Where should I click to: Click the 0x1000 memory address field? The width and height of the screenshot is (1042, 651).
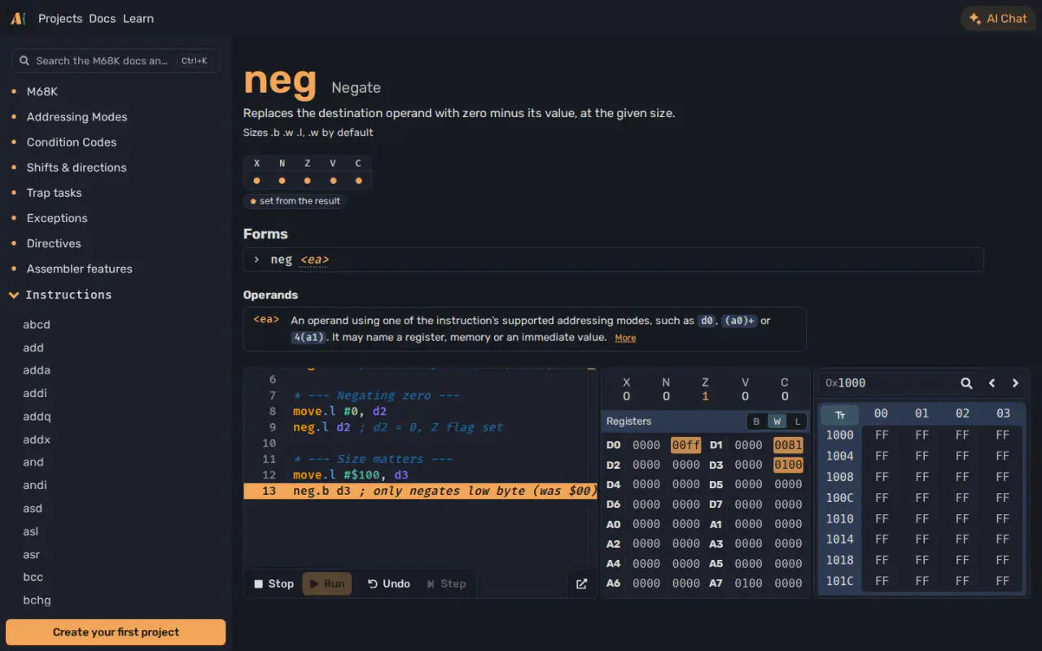(x=887, y=383)
